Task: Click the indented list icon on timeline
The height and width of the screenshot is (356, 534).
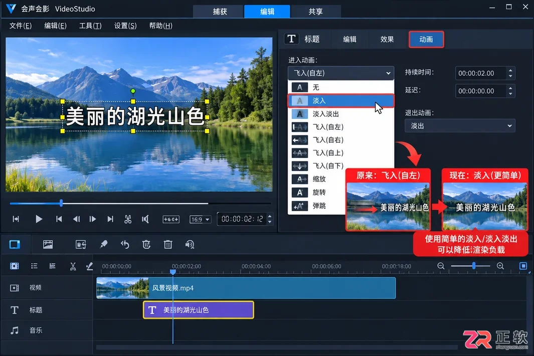Action: point(53,266)
